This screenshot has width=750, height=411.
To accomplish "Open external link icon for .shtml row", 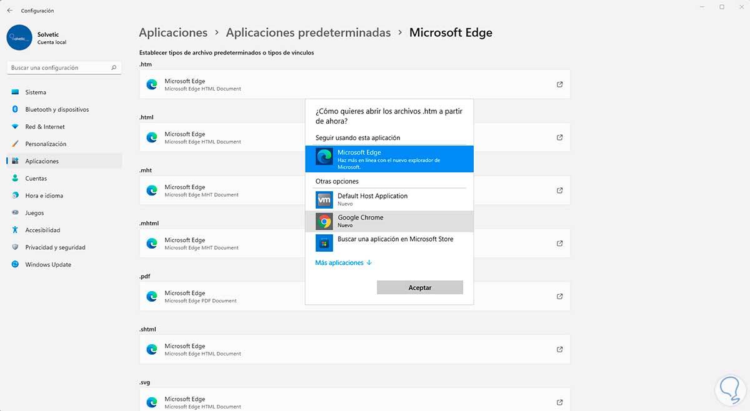I will coord(559,349).
